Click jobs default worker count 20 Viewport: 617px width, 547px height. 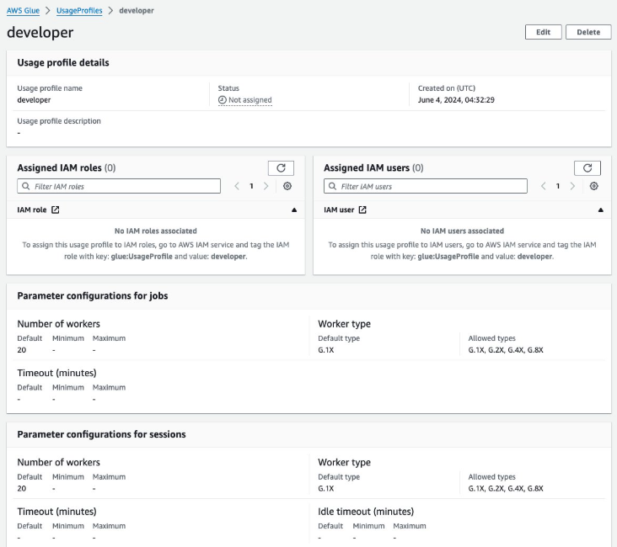(x=22, y=350)
